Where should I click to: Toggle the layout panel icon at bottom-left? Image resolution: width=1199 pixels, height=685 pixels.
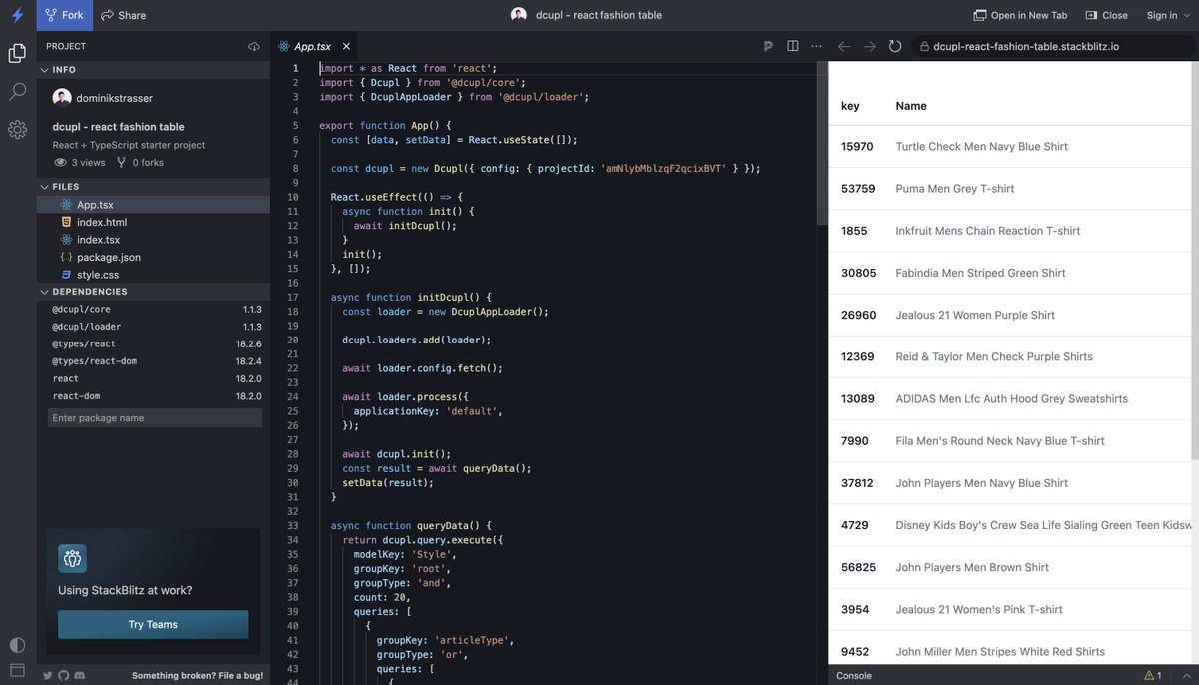pyautogui.click(x=17, y=669)
